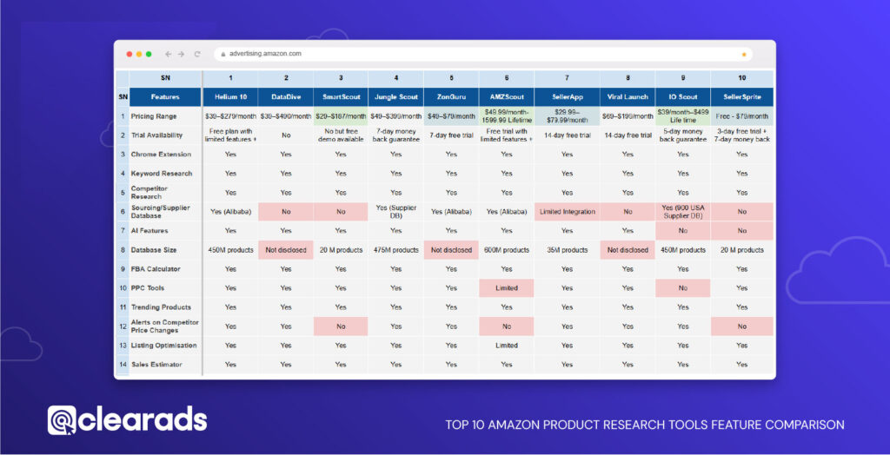Reload the page with the refresh icon
890x455 pixels.
point(197,54)
